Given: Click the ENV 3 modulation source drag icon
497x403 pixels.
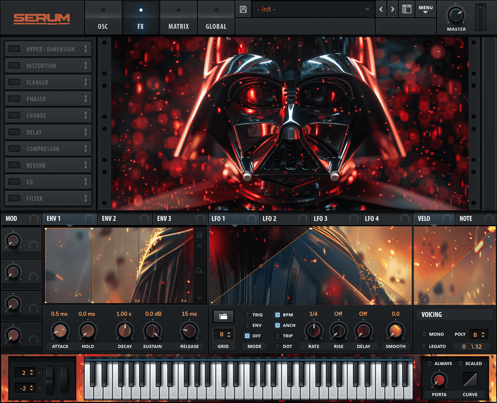Looking at the screenshot, I should coord(200,219).
